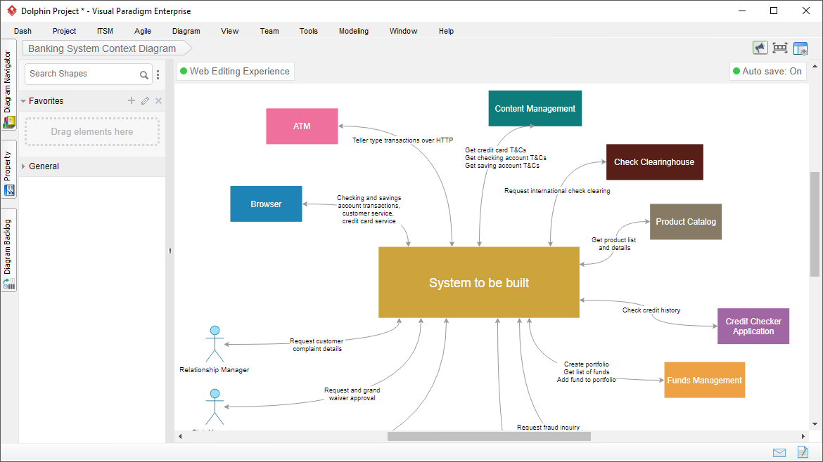
Task: Add a new favorite with plus icon
Action: 132,100
